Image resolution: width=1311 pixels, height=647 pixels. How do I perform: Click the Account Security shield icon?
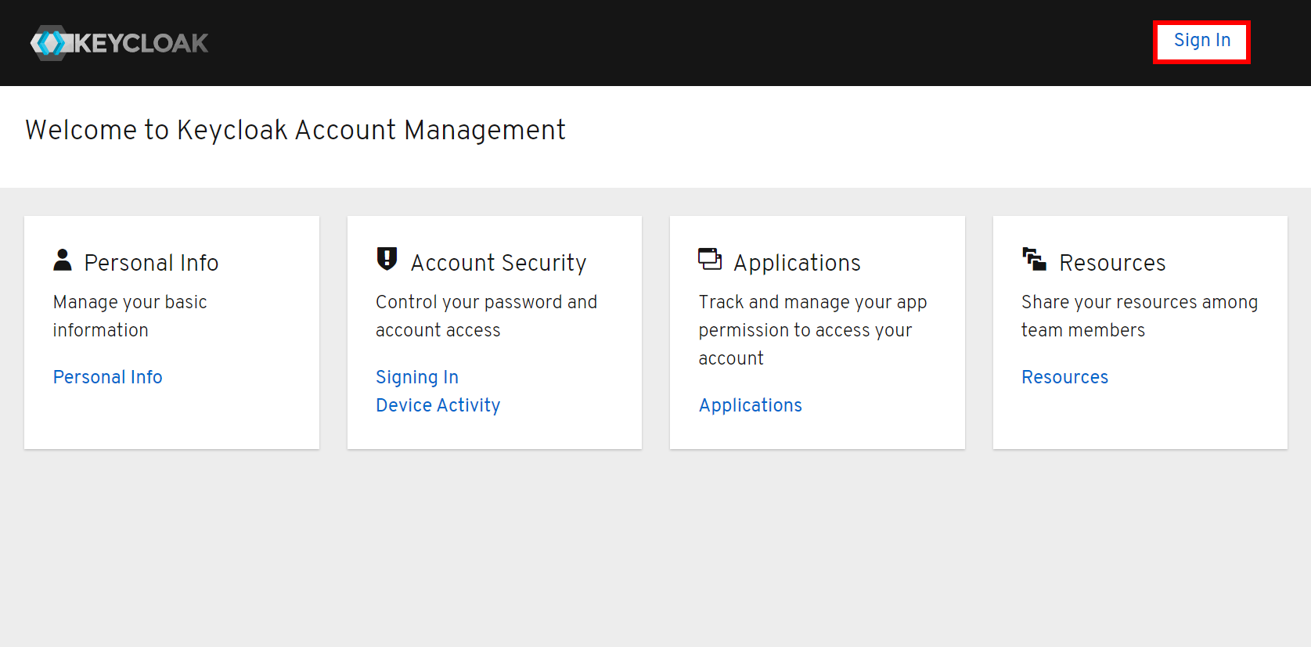(387, 259)
